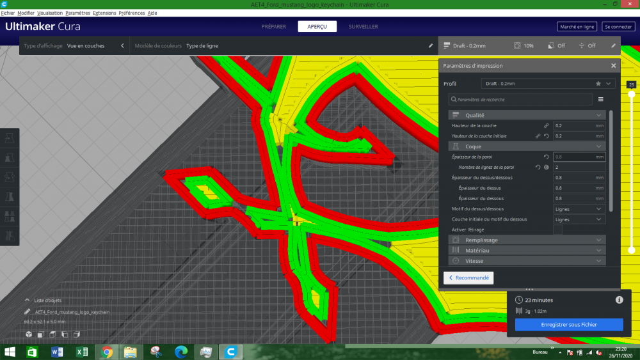This screenshot has height=360, width=640.
Task: Select the Move tool in the left toolbar
Action: pyautogui.click(x=10, y=138)
